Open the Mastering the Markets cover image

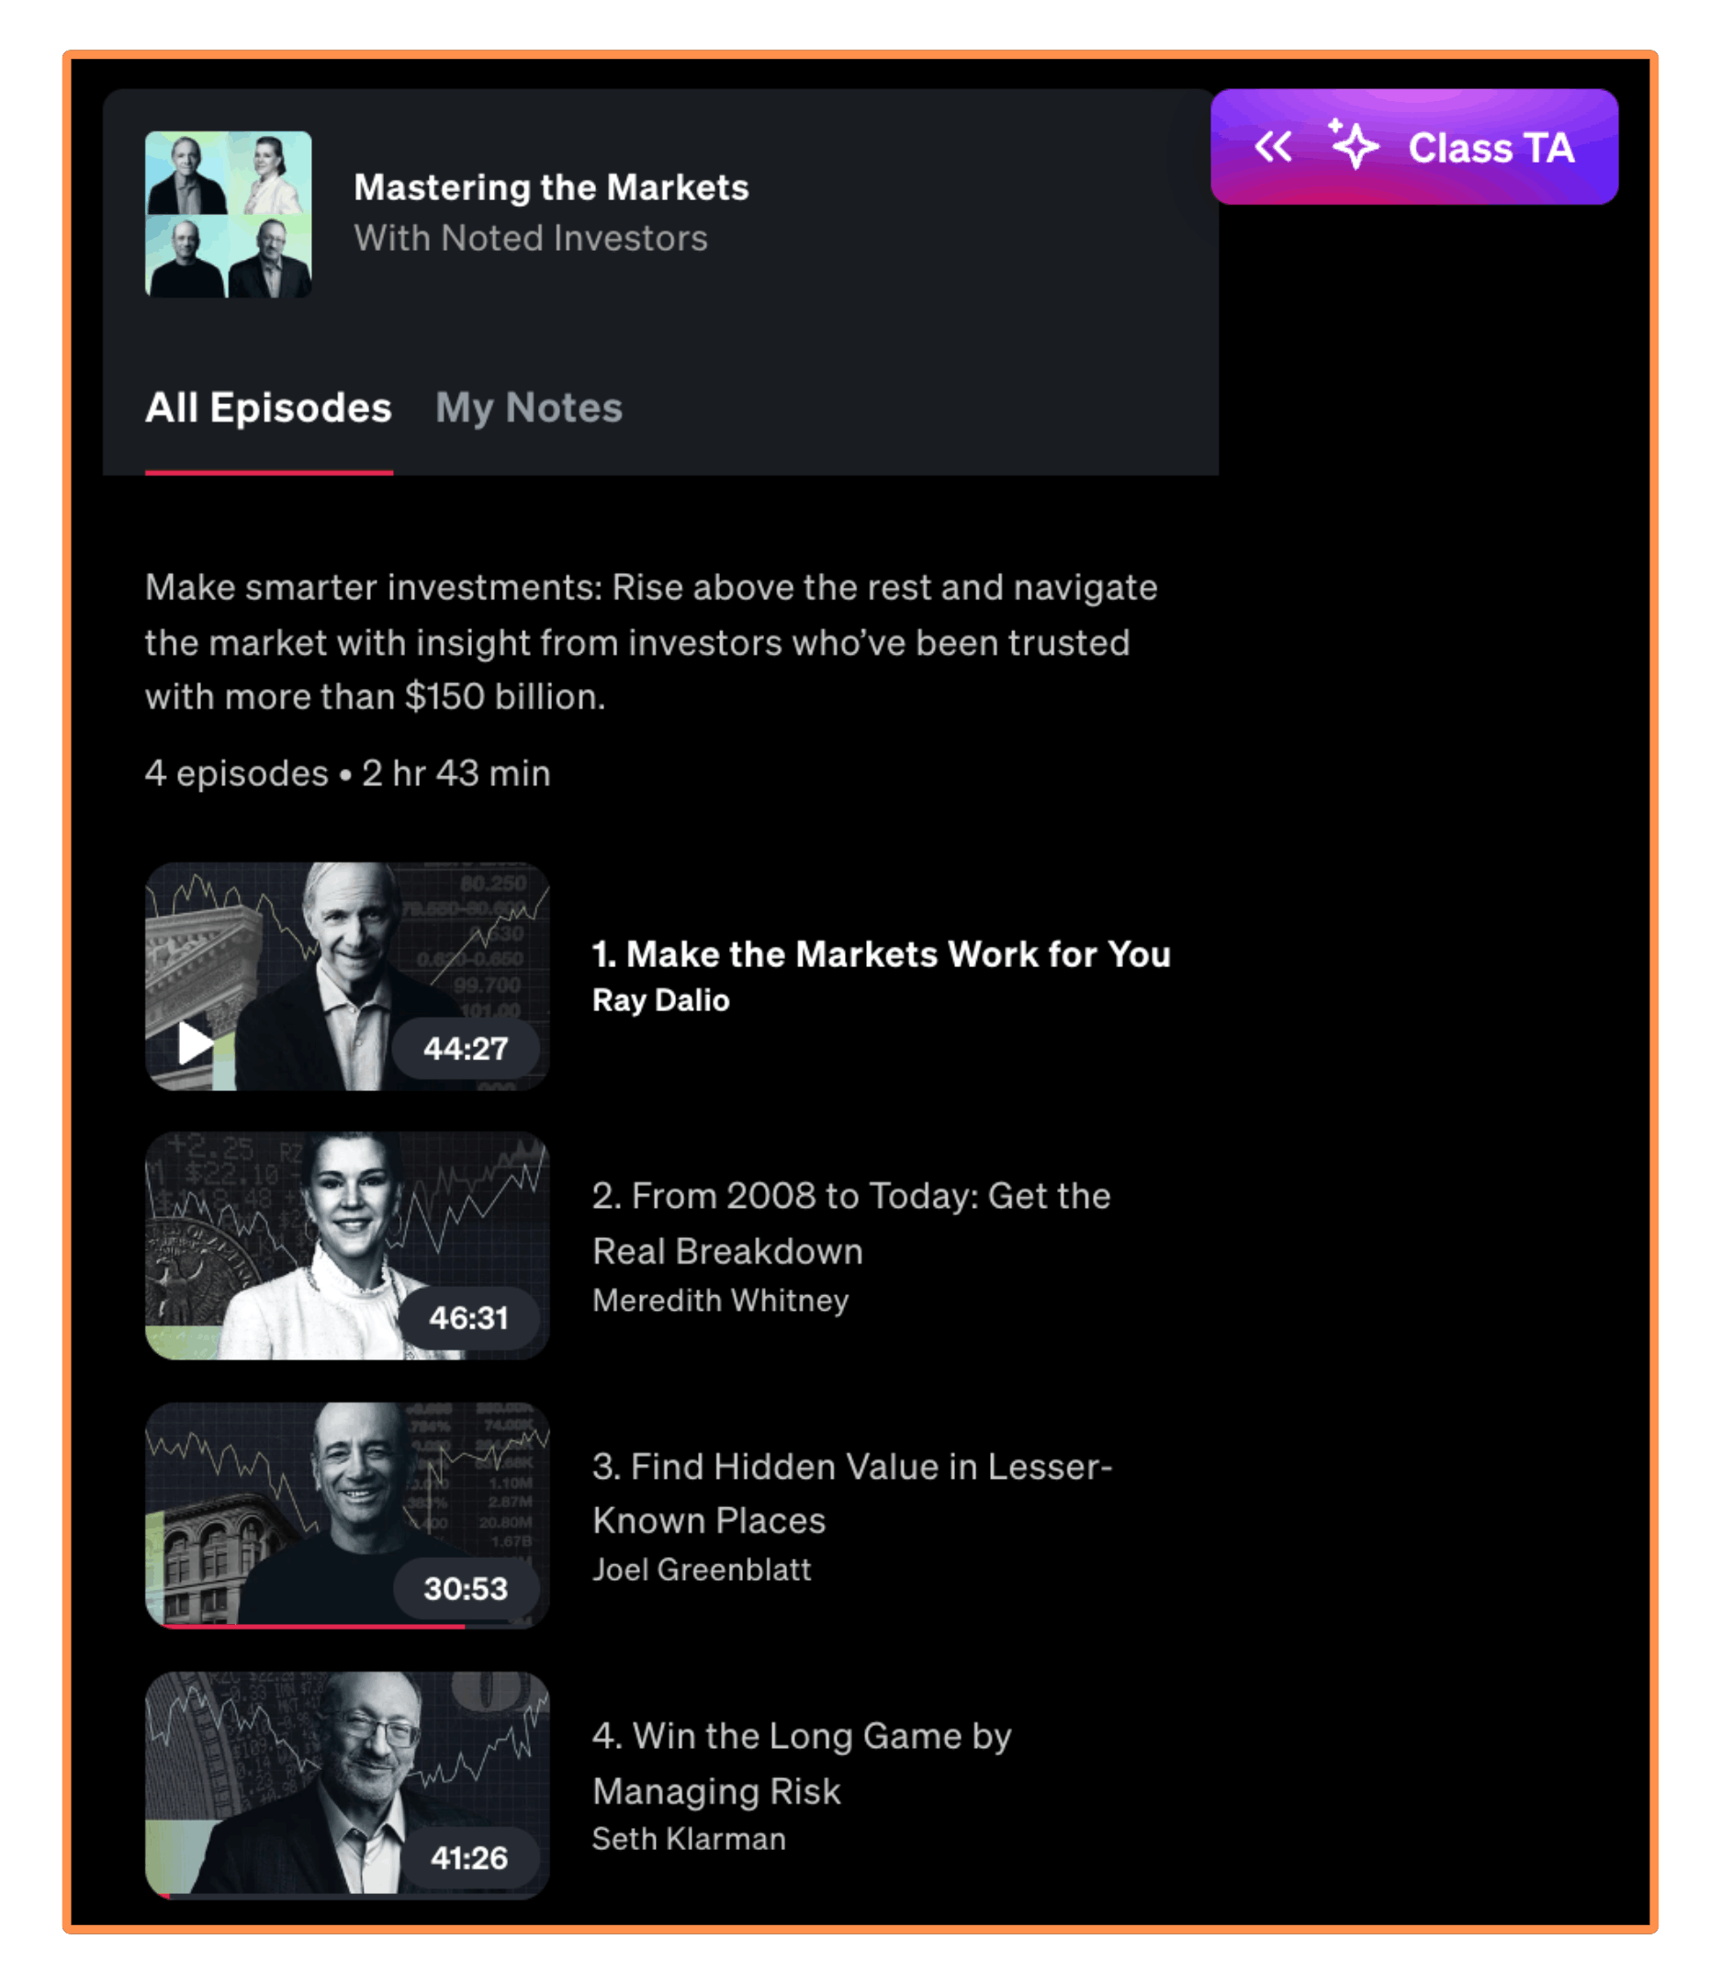pos(229,214)
